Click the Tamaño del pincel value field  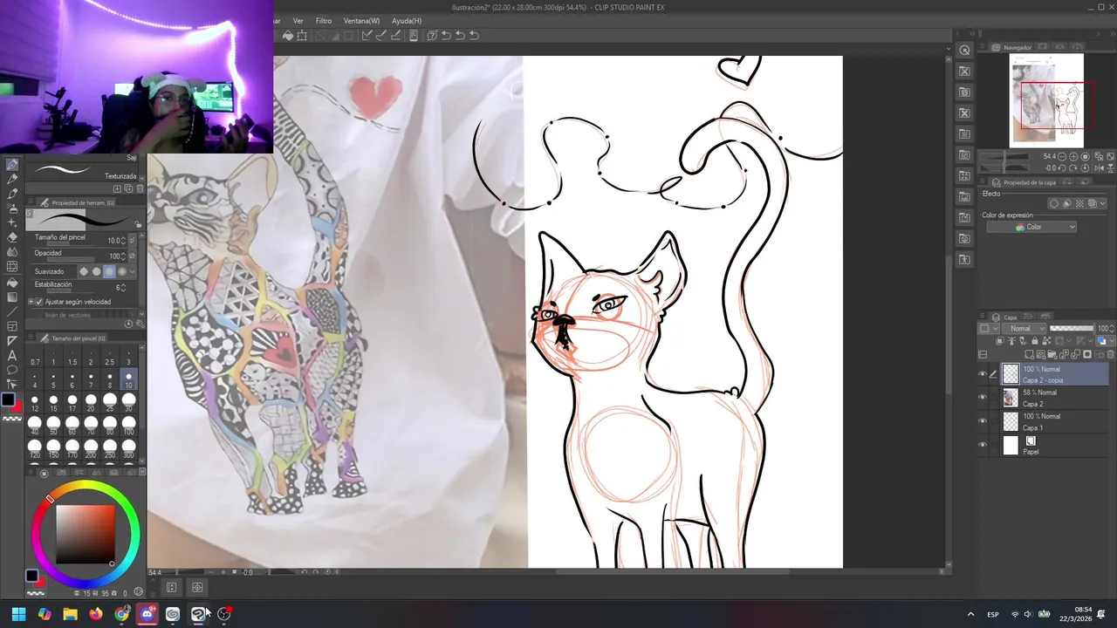point(116,241)
